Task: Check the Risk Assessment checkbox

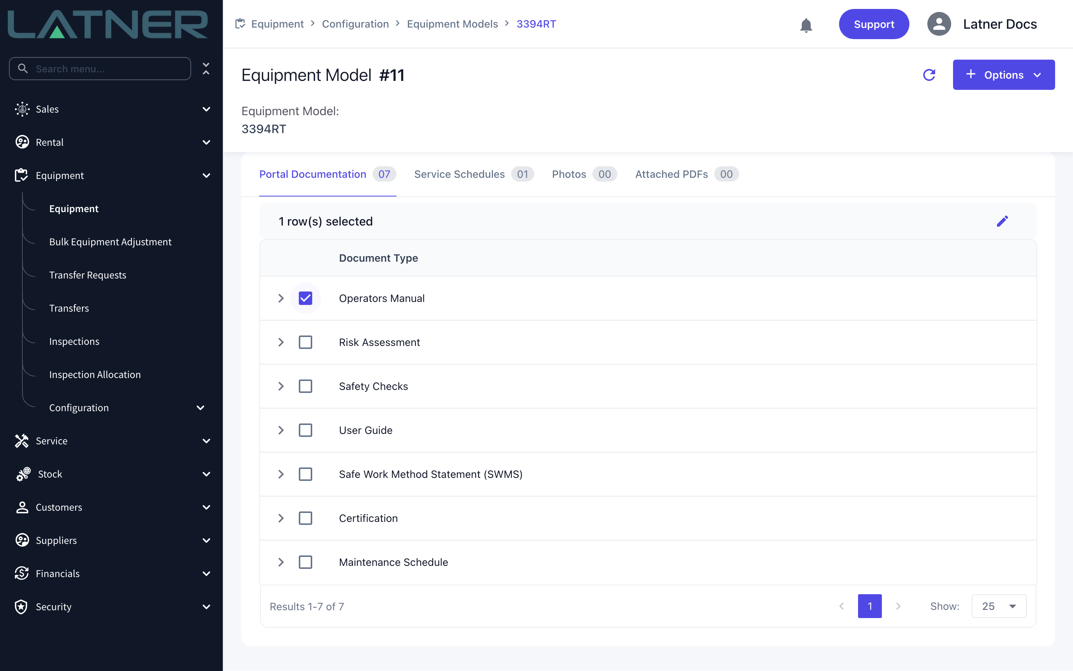Action: click(x=306, y=342)
